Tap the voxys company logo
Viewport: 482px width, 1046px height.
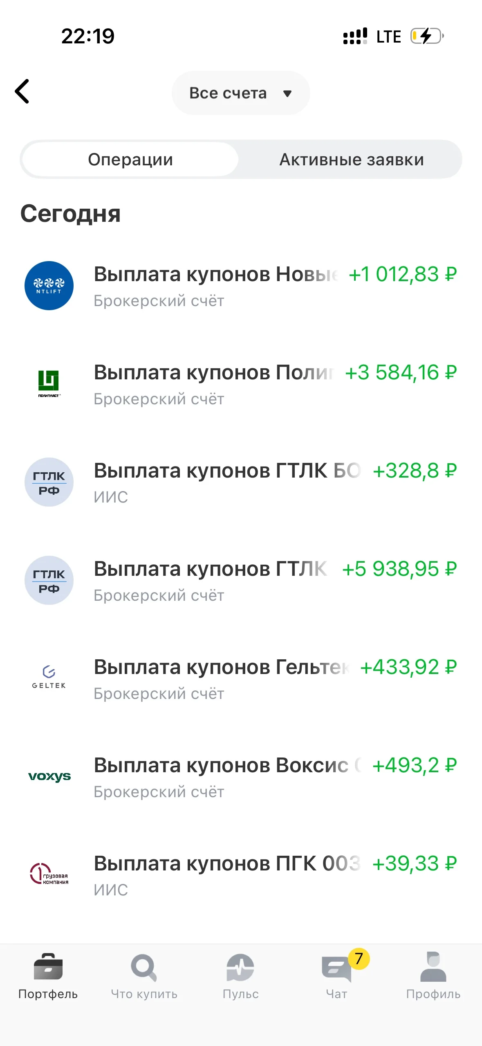(49, 777)
